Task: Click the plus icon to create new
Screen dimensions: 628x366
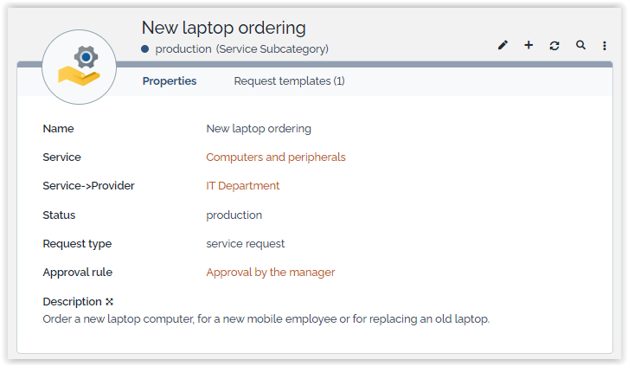Action: coord(529,45)
